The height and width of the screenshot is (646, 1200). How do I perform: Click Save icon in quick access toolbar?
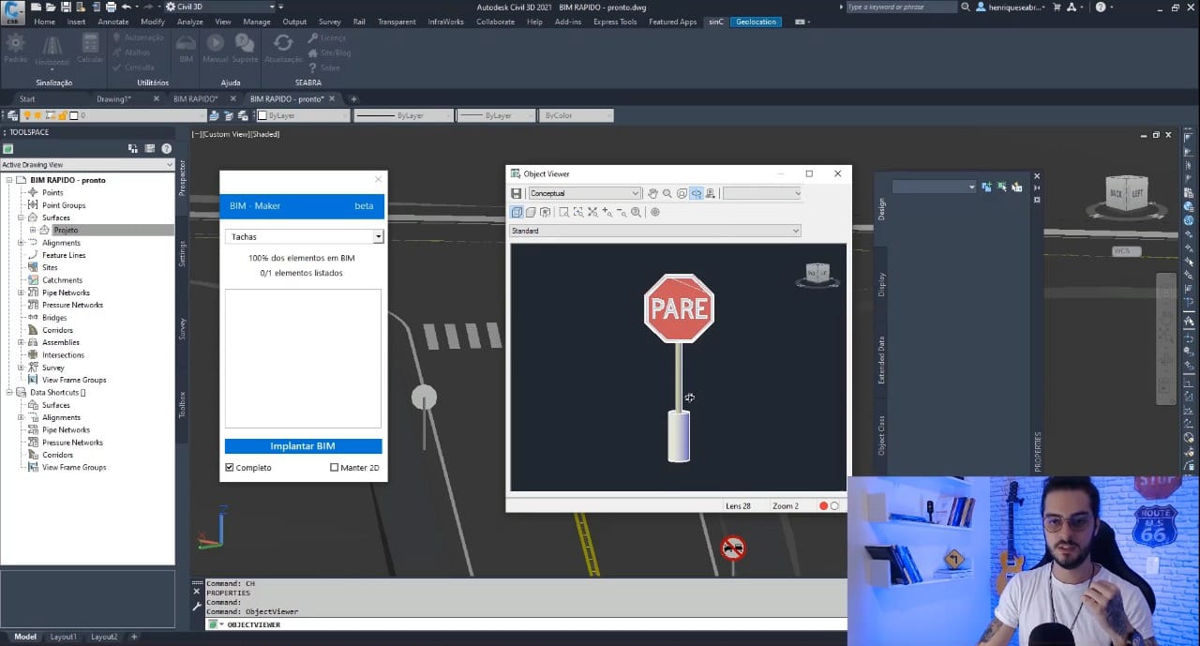pos(67,7)
